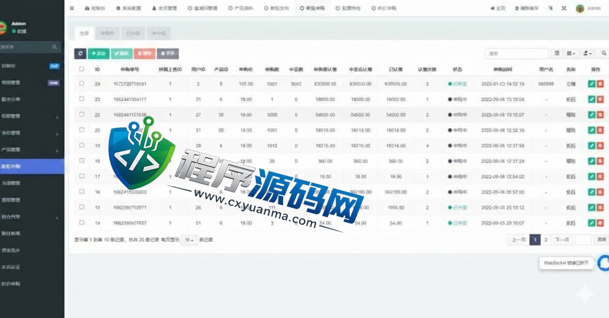
Task: Click the 下一页 next page button
Action: tap(562, 240)
